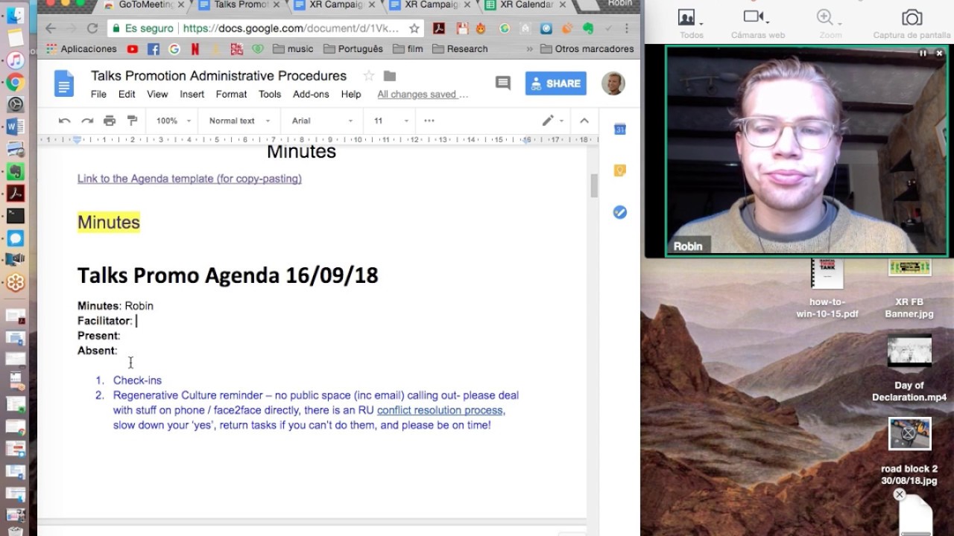Collapse the menus with up chevron
Viewport: 954px width, 536px height.
[x=584, y=121]
